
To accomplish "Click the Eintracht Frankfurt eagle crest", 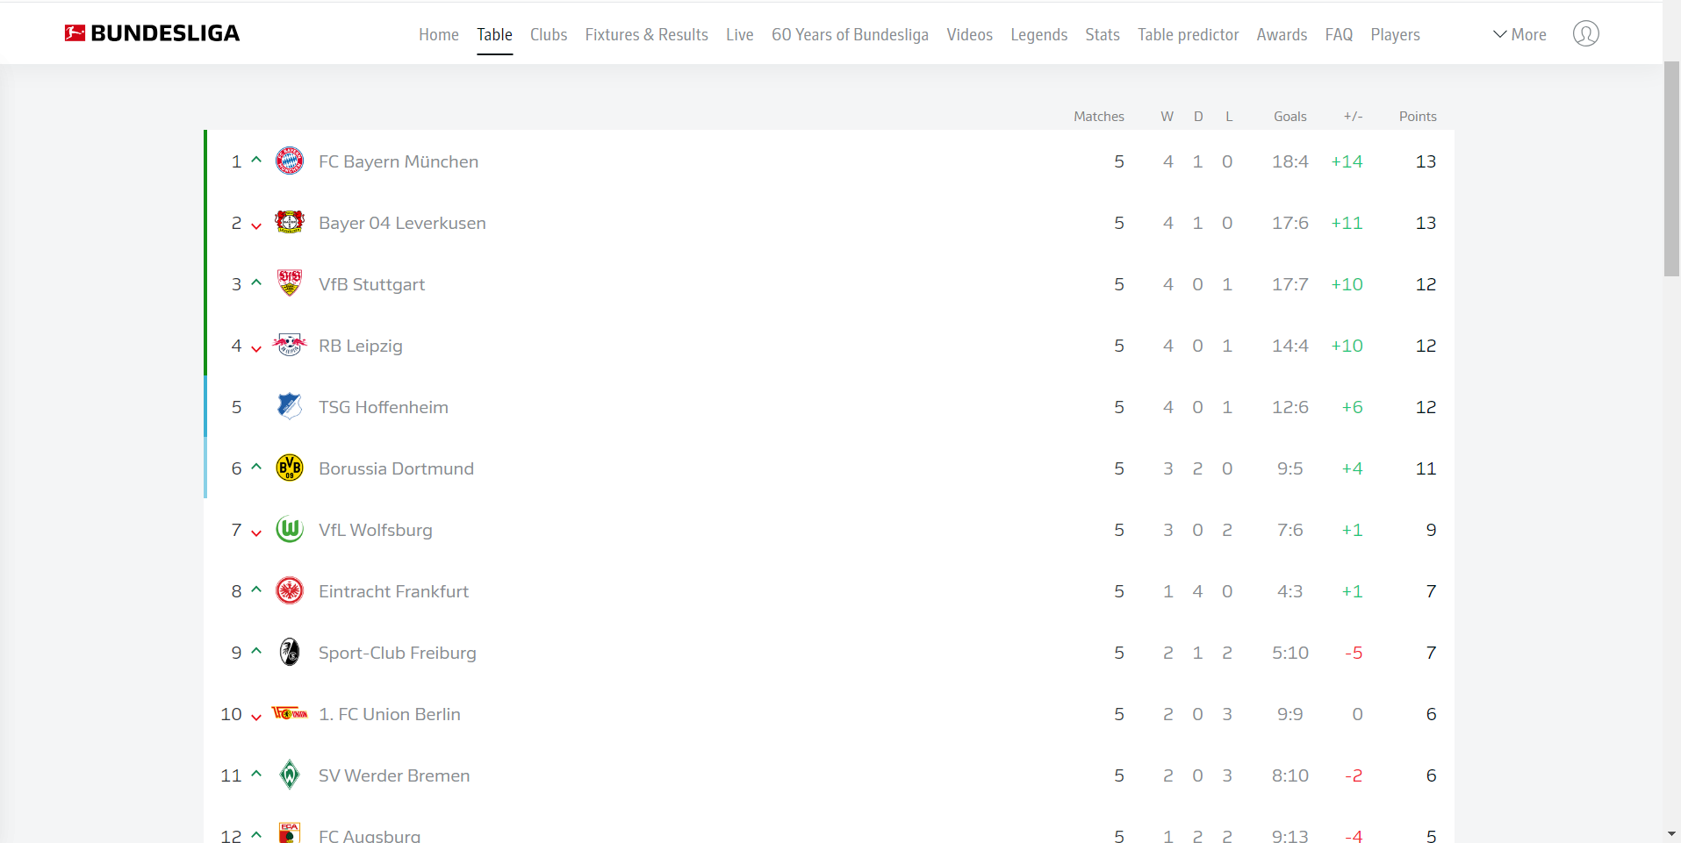I will point(290,591).
